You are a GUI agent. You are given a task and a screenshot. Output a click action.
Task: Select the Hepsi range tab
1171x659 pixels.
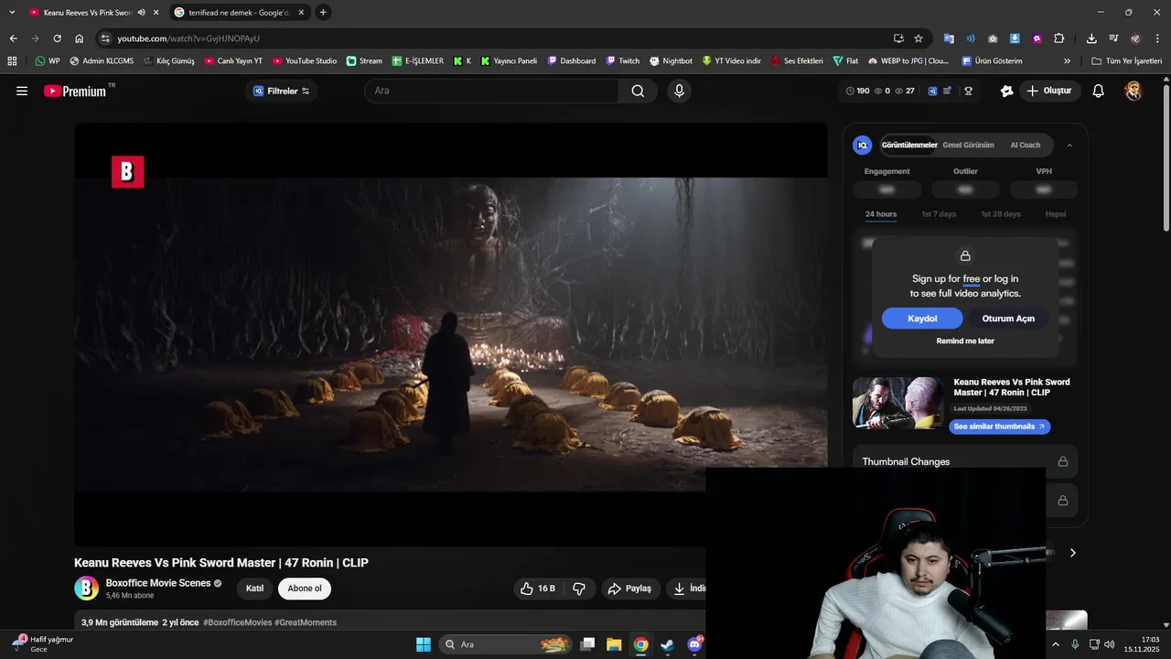pyautogui.click(x=1055, y=214)
